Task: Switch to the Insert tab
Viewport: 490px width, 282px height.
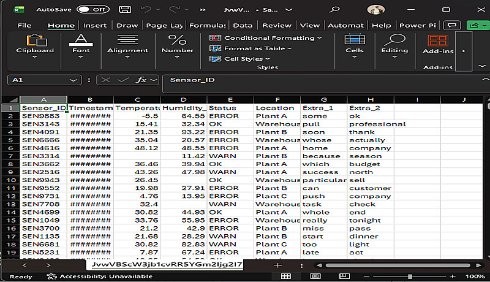Action: (x=95, y=25)
